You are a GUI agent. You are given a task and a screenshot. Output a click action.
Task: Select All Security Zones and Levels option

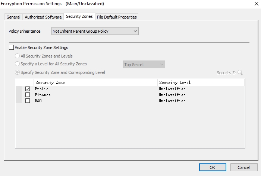click(x=18, y=56)
